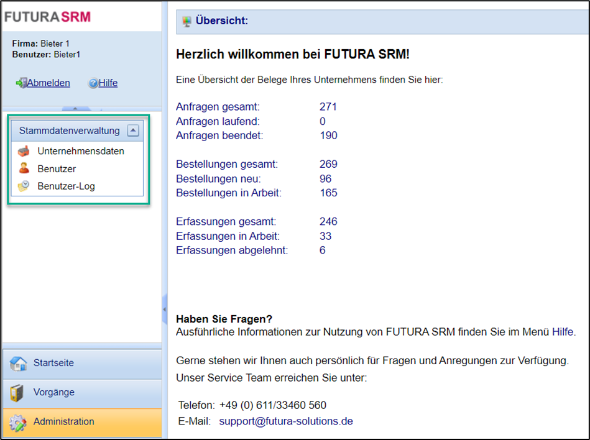Click the FUTURA SRM logo
The width and height of the screenshot is (590, 440).
47,16
